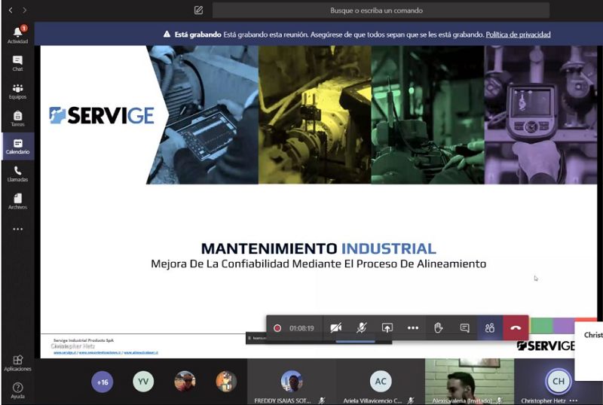The image size is (603, 405).
Task: Show the +16 additional participants
Action: [103, 382]
